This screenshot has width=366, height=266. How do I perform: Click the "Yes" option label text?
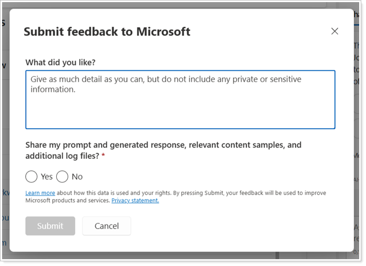[x=47, y=177]
